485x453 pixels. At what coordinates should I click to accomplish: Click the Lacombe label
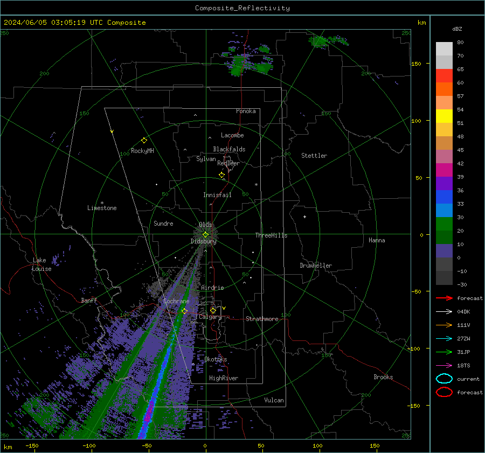(232, 135)
